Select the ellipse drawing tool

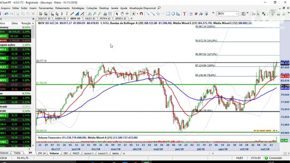click(173, 14)
